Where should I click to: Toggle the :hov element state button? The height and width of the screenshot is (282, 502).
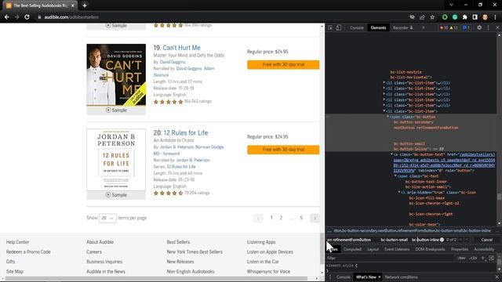[x=461, y=258]
